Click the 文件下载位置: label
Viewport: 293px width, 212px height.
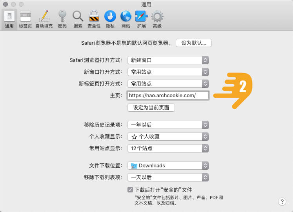point(106,165)
